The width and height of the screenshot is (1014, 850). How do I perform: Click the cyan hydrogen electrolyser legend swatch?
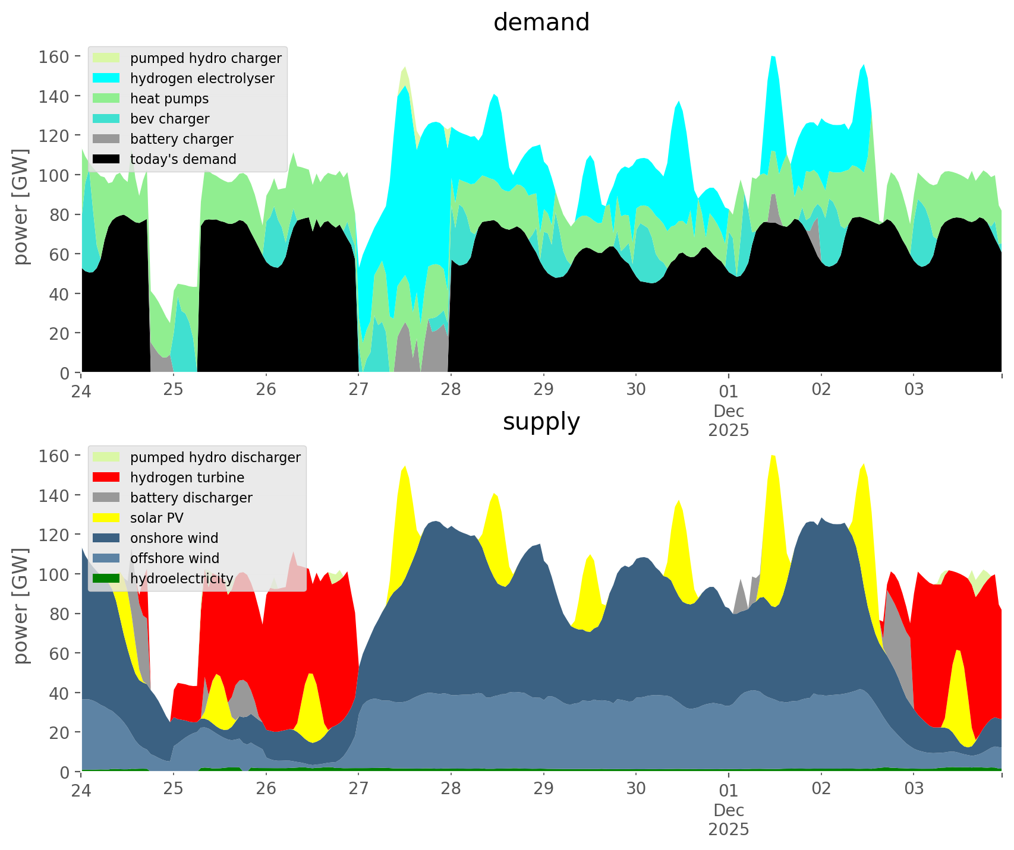(x=106, y=78)
